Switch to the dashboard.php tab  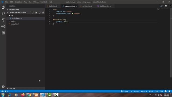[105, 6]
